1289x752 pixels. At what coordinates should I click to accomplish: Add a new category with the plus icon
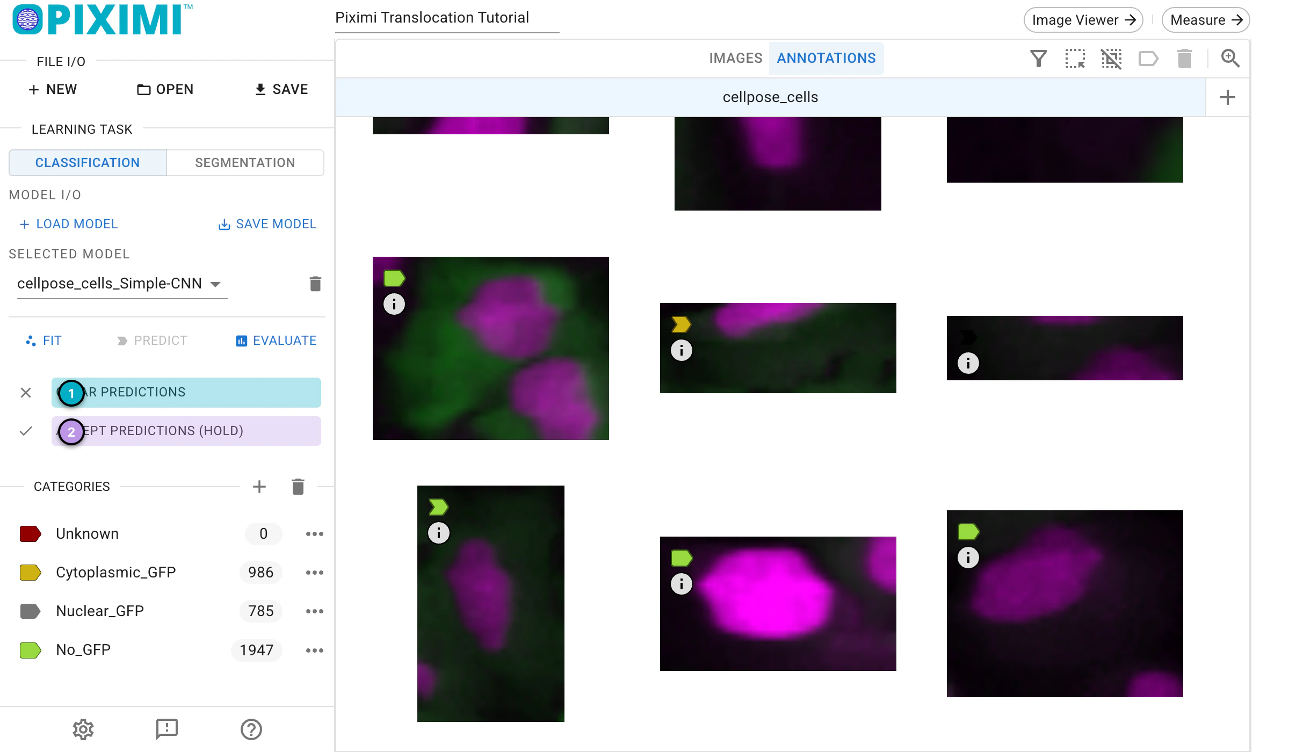coord(259,487)
